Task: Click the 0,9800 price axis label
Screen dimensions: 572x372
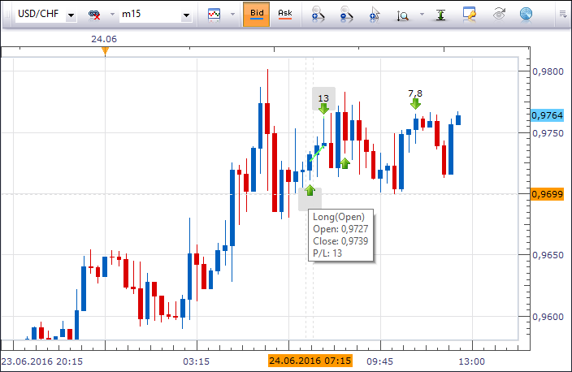Action: (548, 71)
